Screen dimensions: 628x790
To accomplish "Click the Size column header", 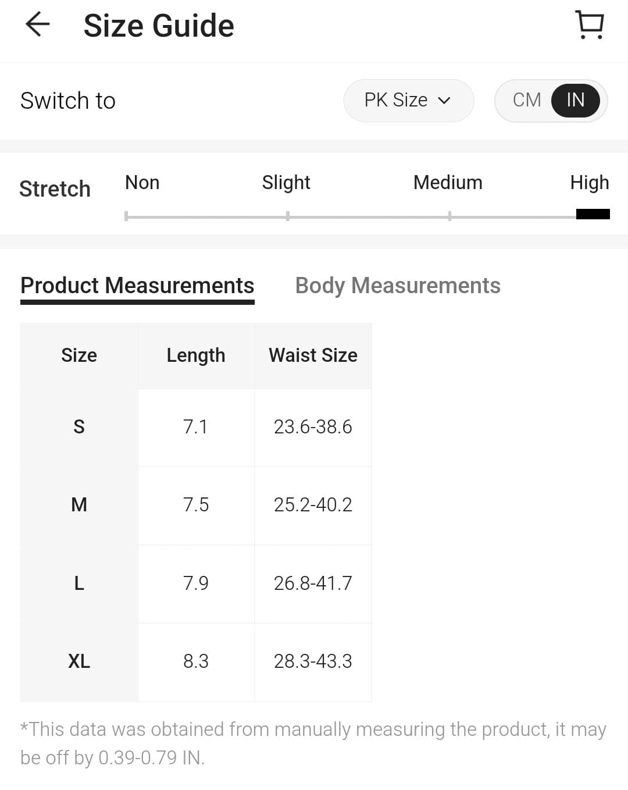I will pyautogui.click(x=79, y=355).
